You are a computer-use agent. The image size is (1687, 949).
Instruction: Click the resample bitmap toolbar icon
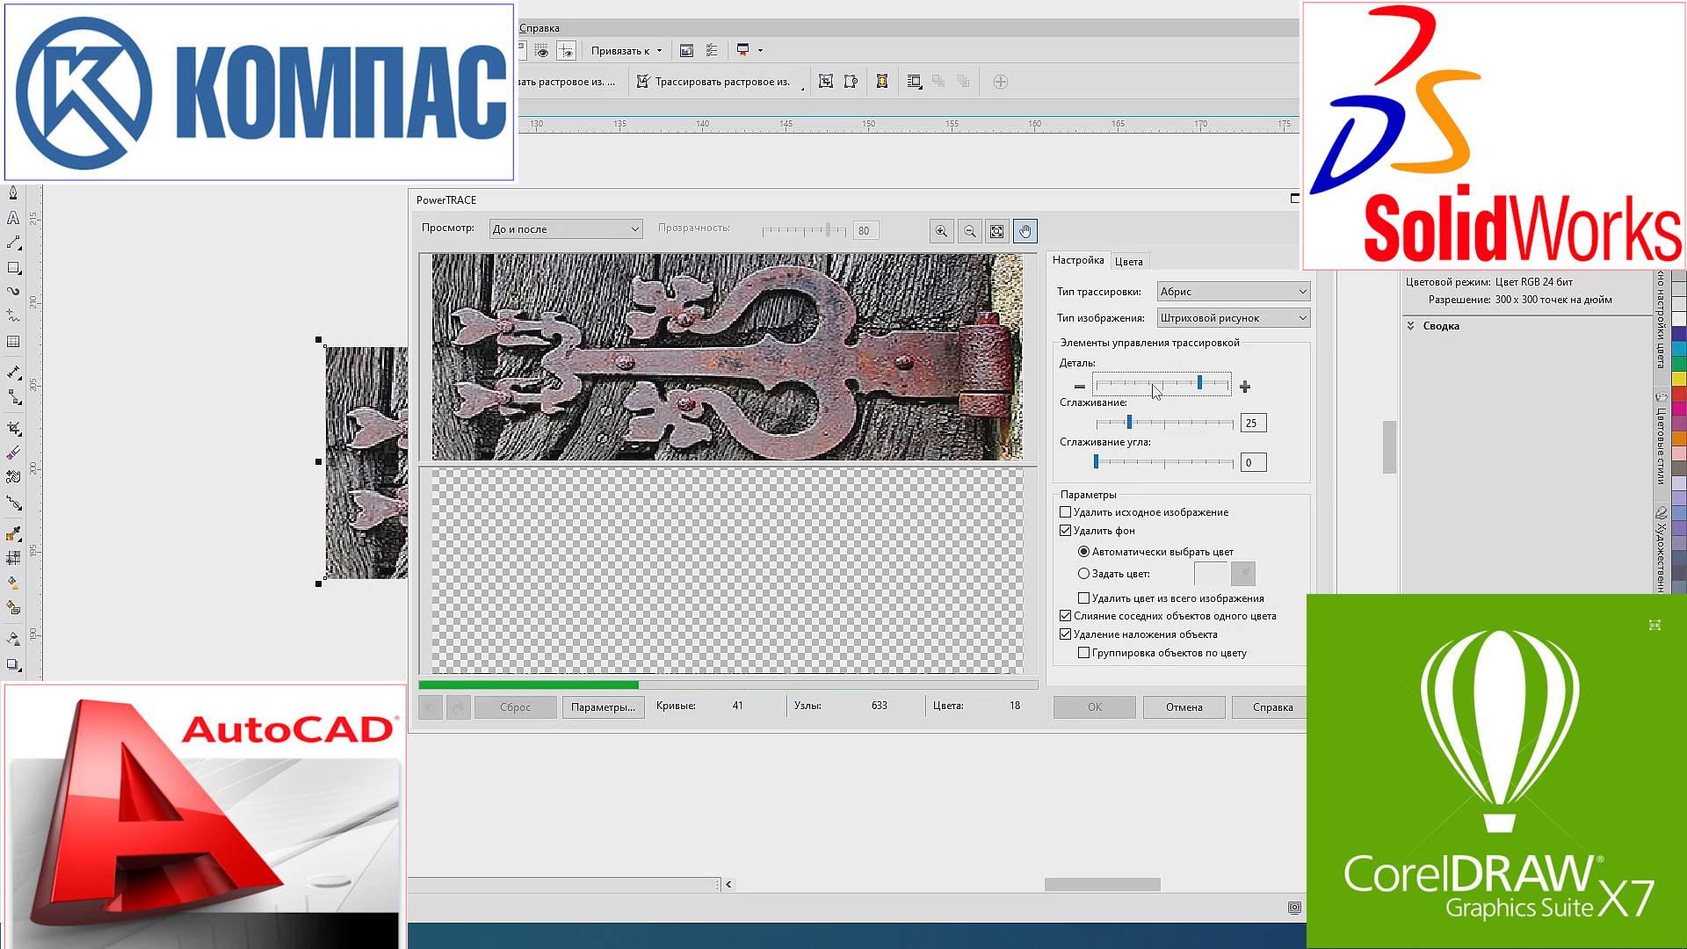tap(851, 82)
